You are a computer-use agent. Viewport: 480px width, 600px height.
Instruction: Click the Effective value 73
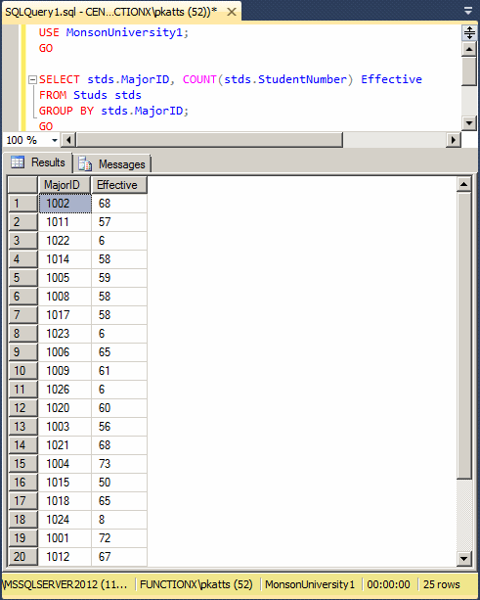click(x=119, y=463)
